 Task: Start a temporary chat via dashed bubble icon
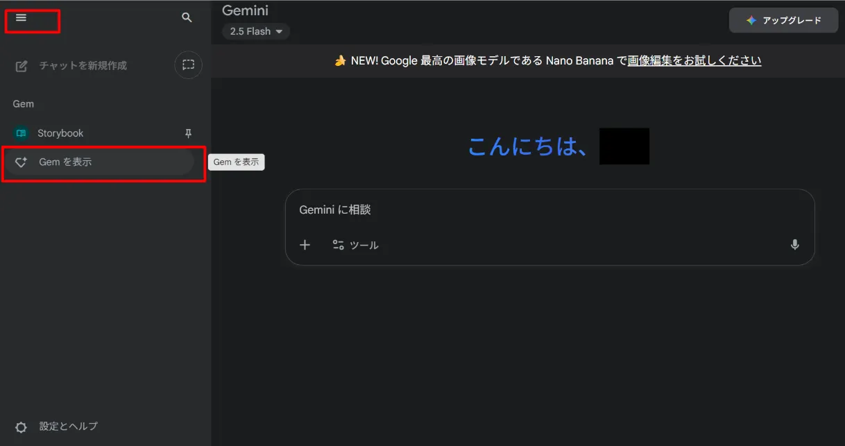(x=188, y=65)
